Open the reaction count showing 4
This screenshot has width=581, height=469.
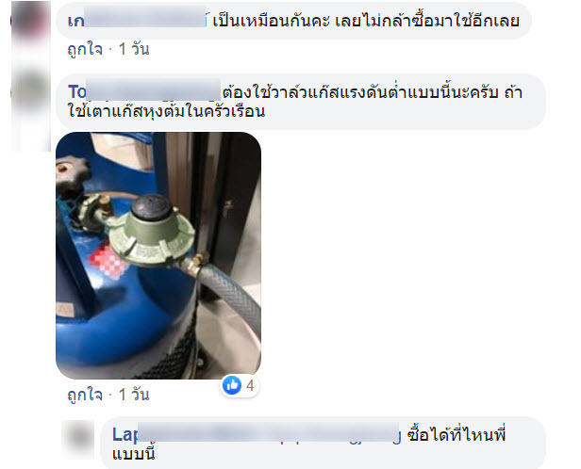coord(250,386)
